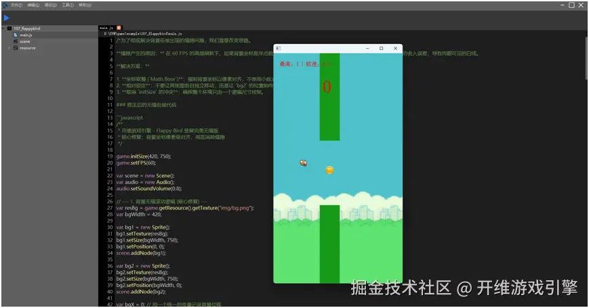The height and width of the screenshot is (308, 589).
Task: Minimize the game preview window
Action: [367, 48]
